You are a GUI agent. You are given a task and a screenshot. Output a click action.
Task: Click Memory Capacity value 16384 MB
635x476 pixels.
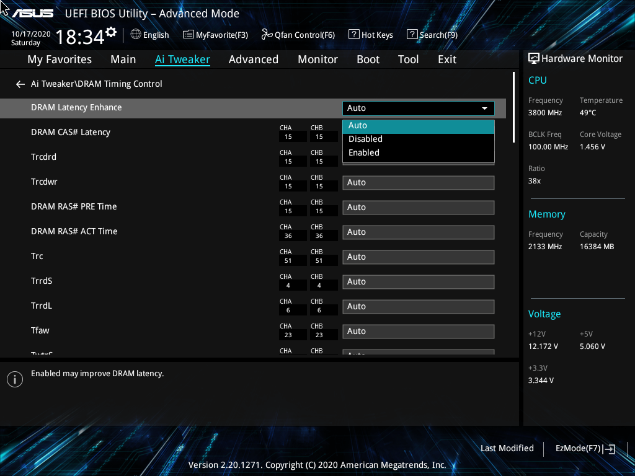click(x=597, y=247)
